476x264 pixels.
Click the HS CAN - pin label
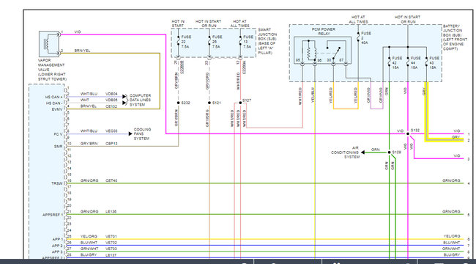pyautogui.click(x=54, y=103)
